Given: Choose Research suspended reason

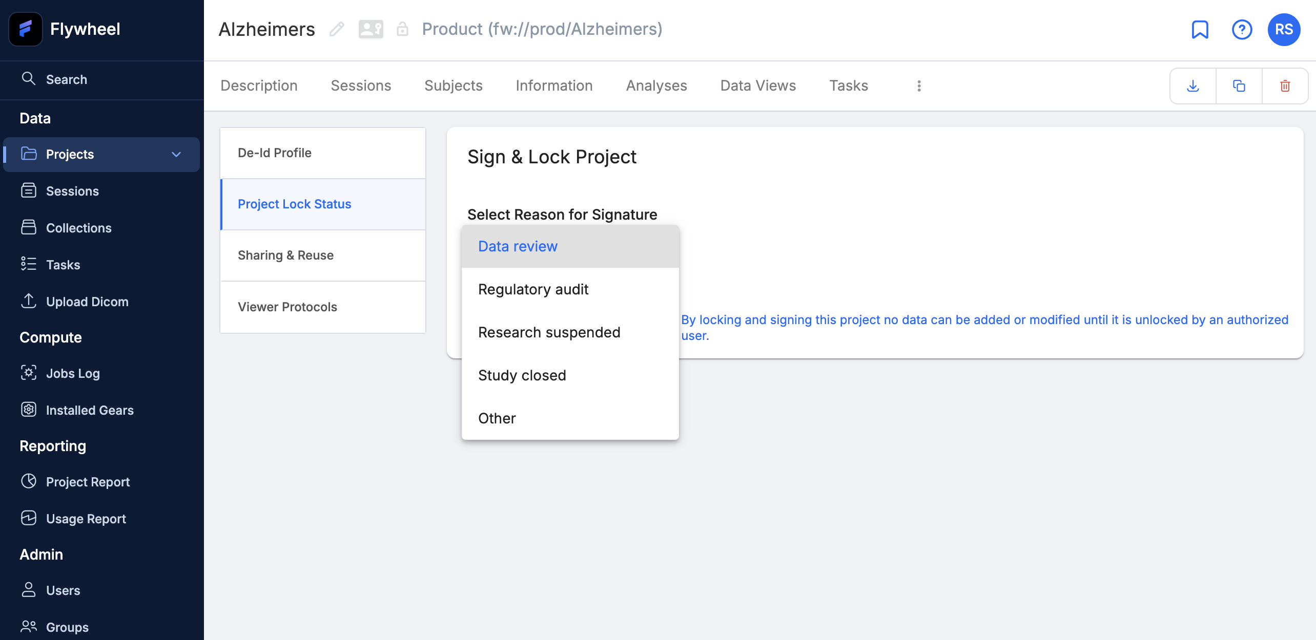Looking at the screenshot, I should tap(570, 332).
